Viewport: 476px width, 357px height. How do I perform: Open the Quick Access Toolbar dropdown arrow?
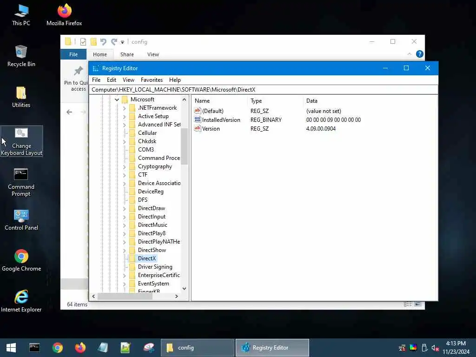(122, 42)
